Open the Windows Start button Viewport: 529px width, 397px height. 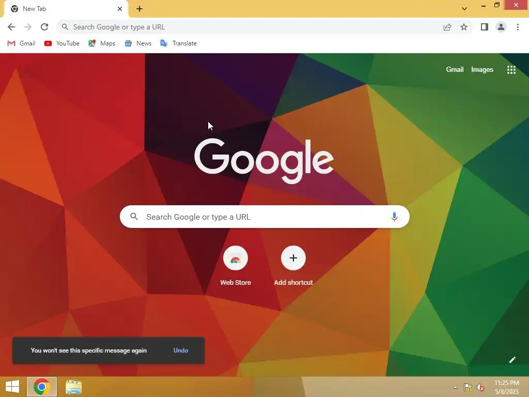click(12, 387)
